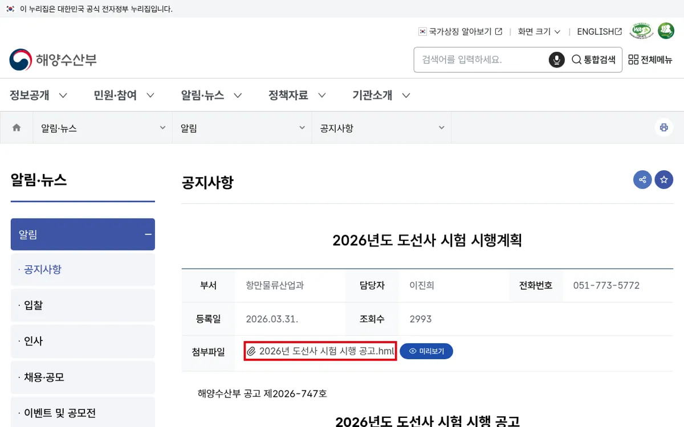
Task: Open the 정책자료 menu
Action: click(298, 95)
